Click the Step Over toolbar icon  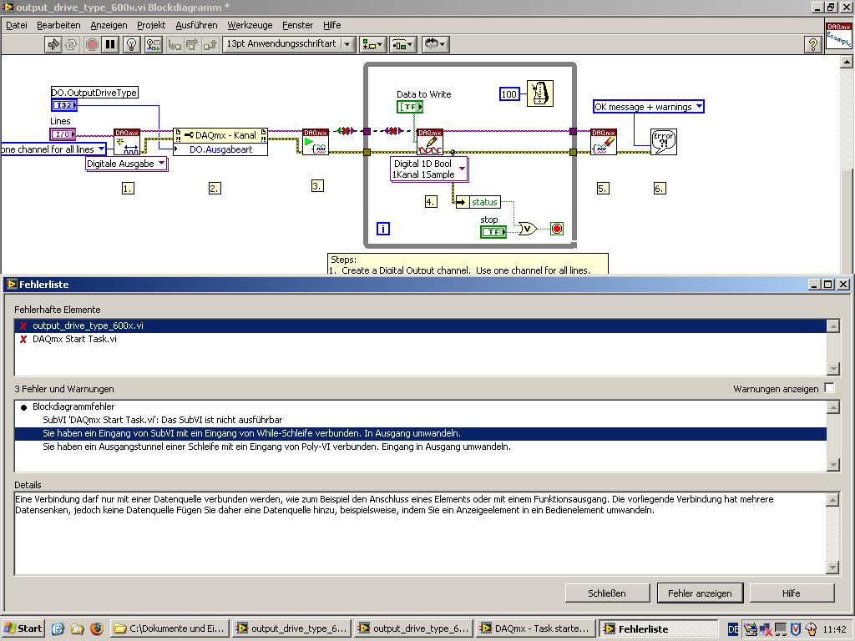pyautogui.click(x=192, y=45)
